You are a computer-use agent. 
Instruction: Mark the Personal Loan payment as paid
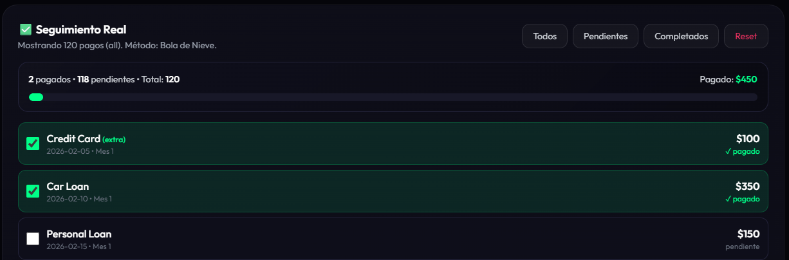tap(33, 239)
